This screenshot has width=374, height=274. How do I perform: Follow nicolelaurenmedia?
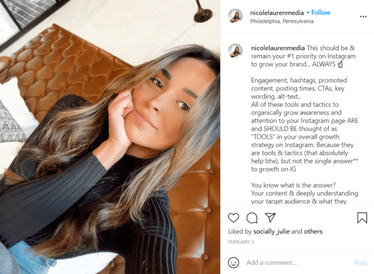(x=321, y=12)
